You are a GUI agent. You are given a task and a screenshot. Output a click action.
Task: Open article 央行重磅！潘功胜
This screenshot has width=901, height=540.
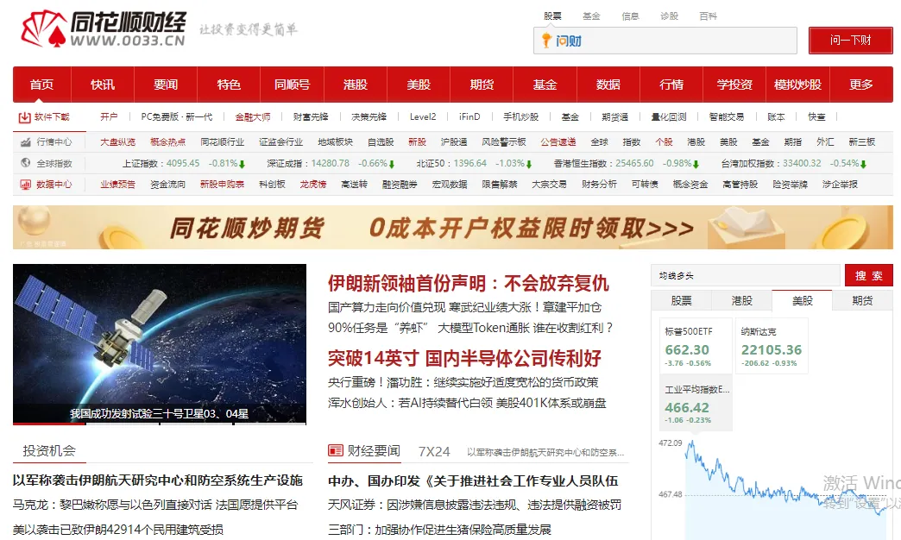pyautogui.click(x=463, y=382)
